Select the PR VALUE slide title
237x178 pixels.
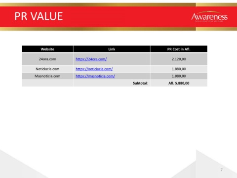(39, 16)
